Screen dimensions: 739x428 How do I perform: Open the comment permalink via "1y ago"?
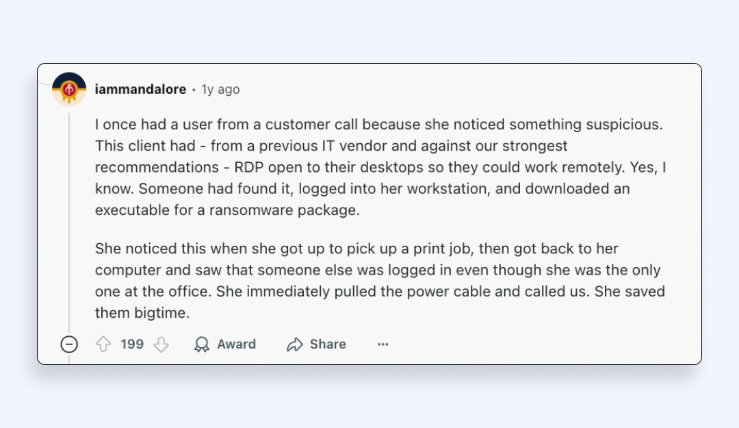point(220,89)
